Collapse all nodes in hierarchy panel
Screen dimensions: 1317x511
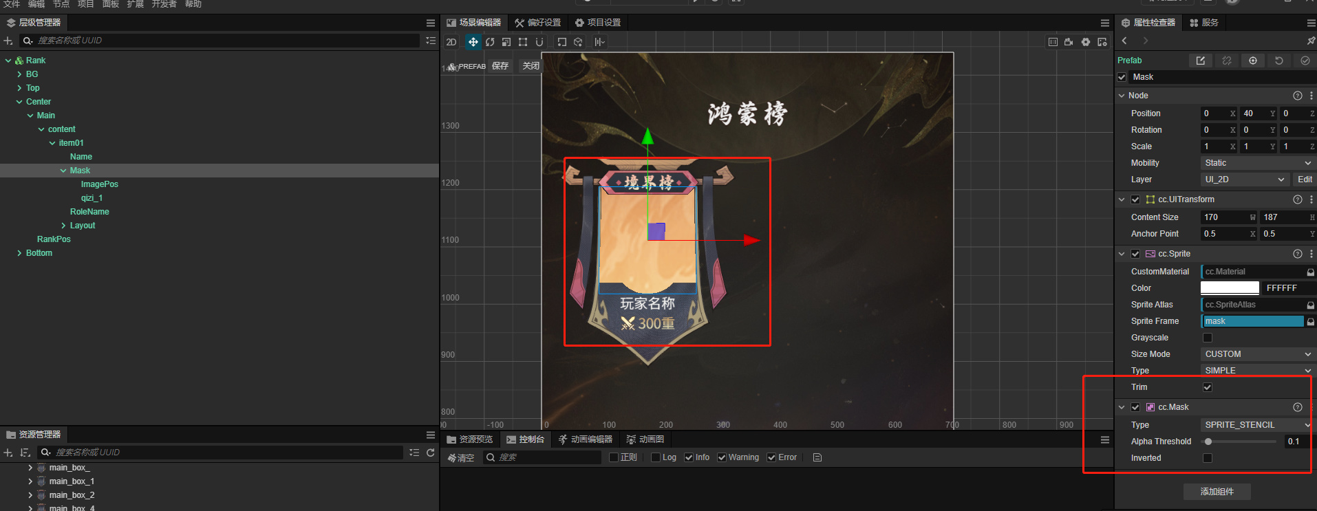tap(431, 41)
